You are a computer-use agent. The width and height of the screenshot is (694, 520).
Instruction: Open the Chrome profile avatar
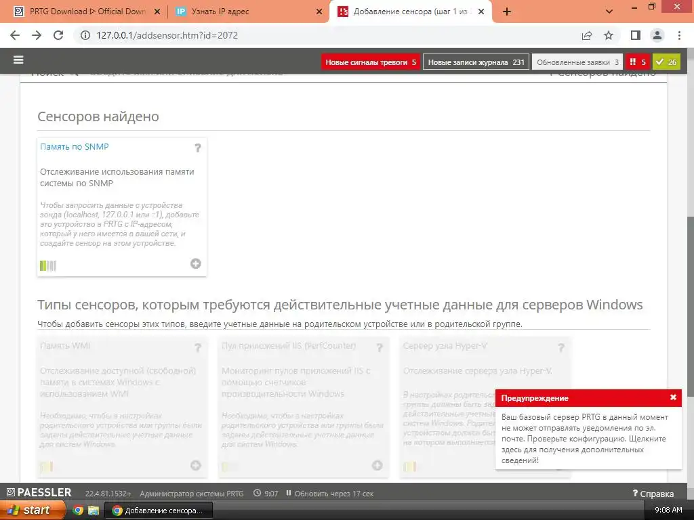pyautogui.click(x=657, y=35)
